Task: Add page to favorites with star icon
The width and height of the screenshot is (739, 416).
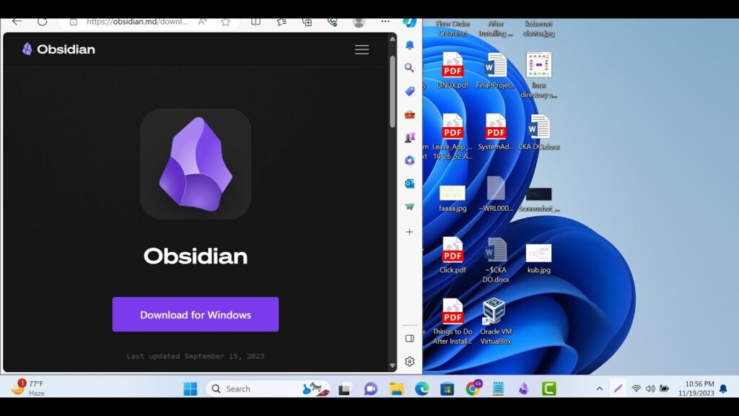Action: pyautogui.click(x=226, y=22)
